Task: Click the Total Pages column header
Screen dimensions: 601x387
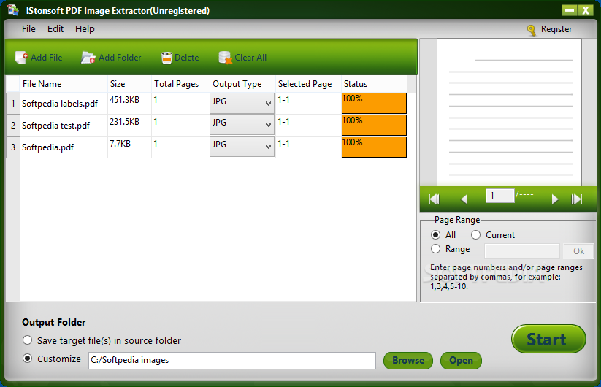Action: pos(180,84)
